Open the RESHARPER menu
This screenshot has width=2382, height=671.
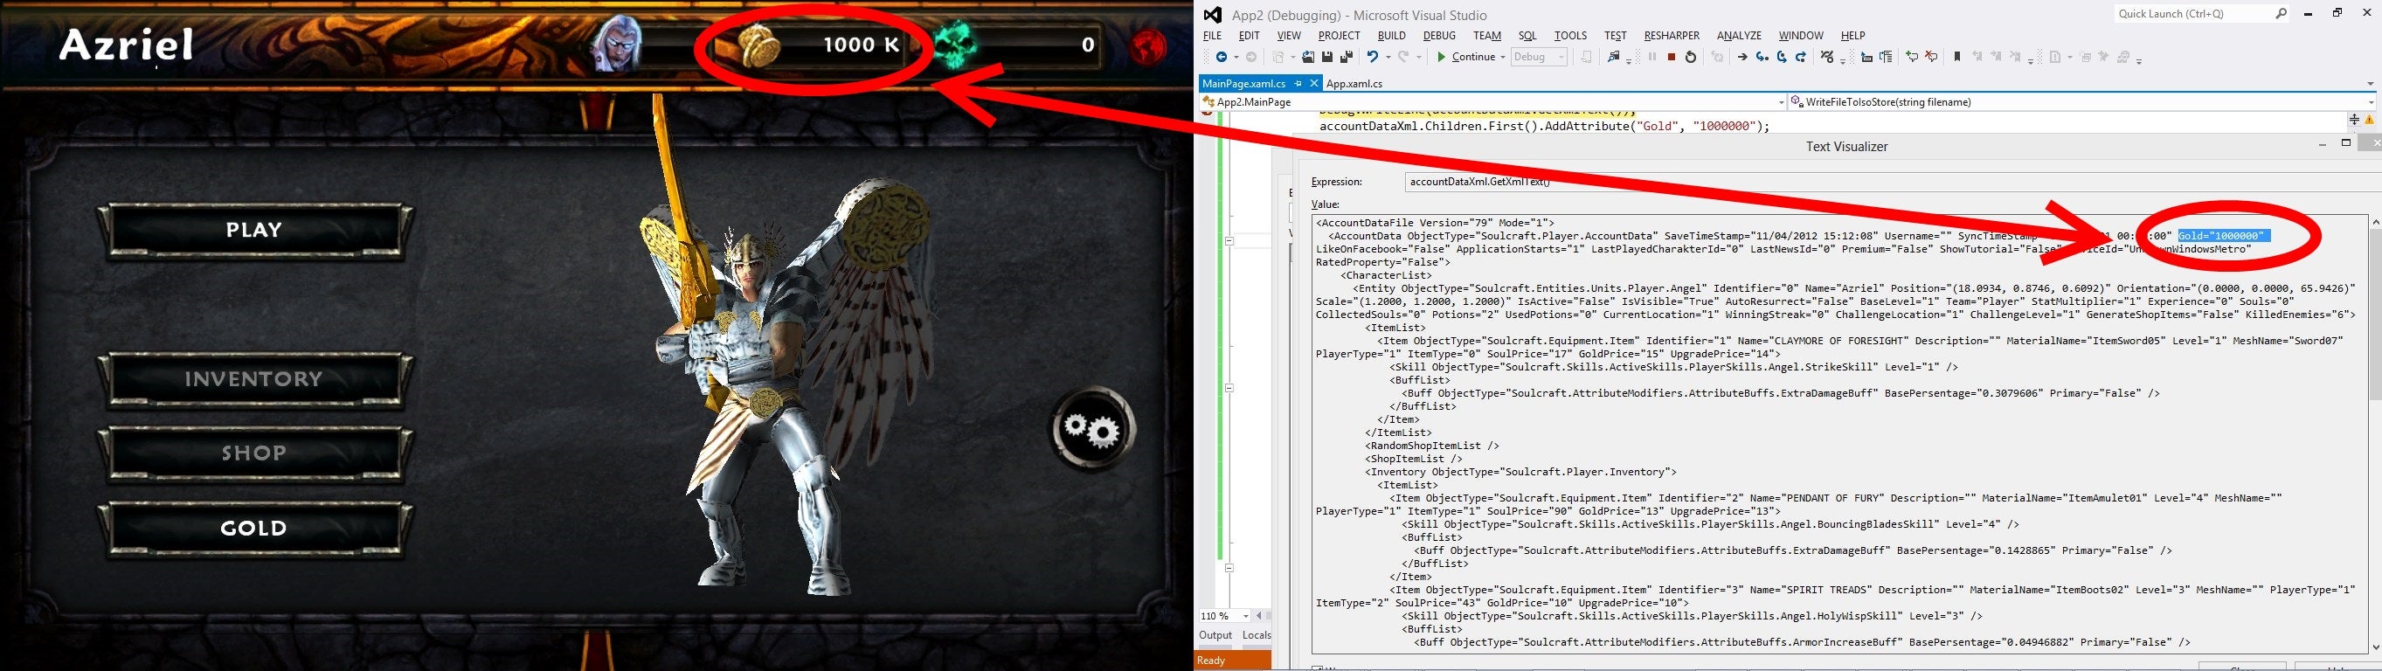[x=1672, y=35]
